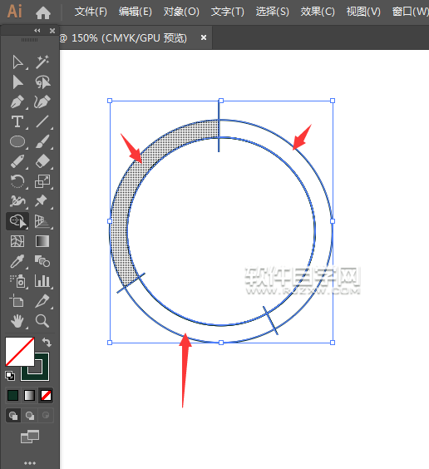Pick the Ellipse tool
Viewport: 429px width, 469px height.
17,141
